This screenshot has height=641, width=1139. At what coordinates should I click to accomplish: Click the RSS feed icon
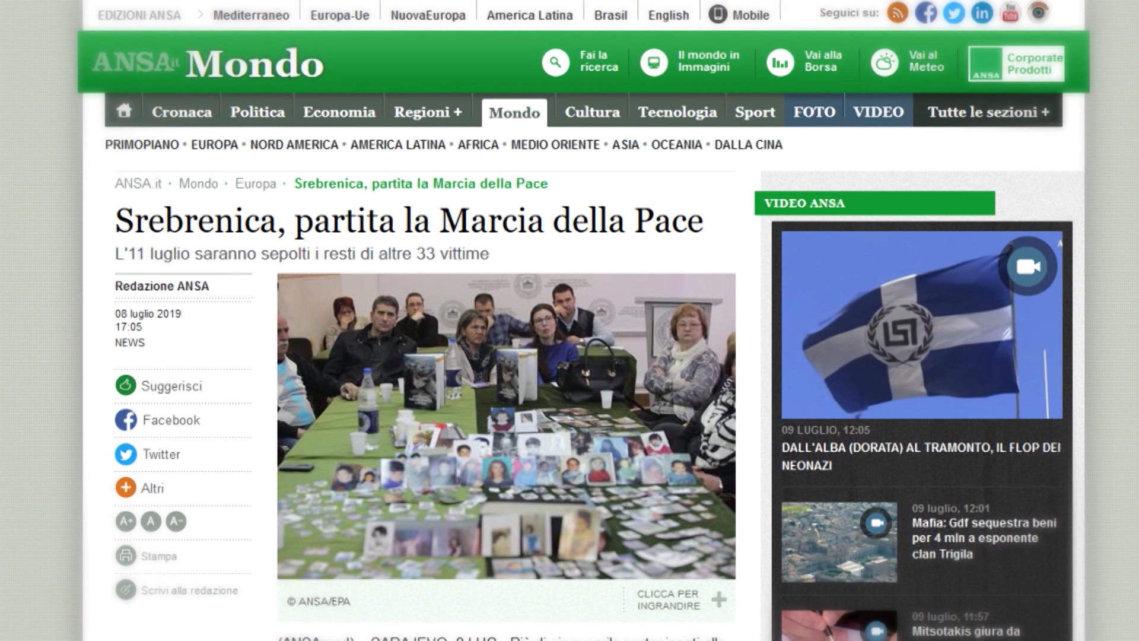(898, 13)
